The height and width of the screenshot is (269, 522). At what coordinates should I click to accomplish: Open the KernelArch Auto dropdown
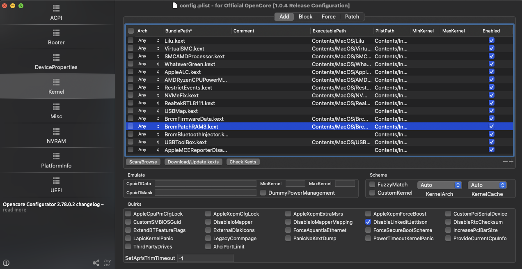(439, 185)
